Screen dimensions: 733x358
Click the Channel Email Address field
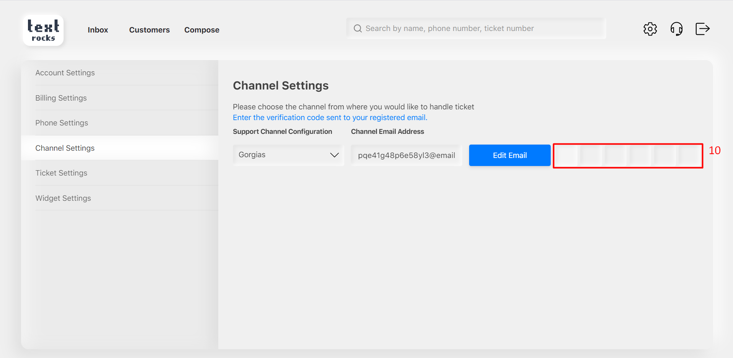click(406, 155)
